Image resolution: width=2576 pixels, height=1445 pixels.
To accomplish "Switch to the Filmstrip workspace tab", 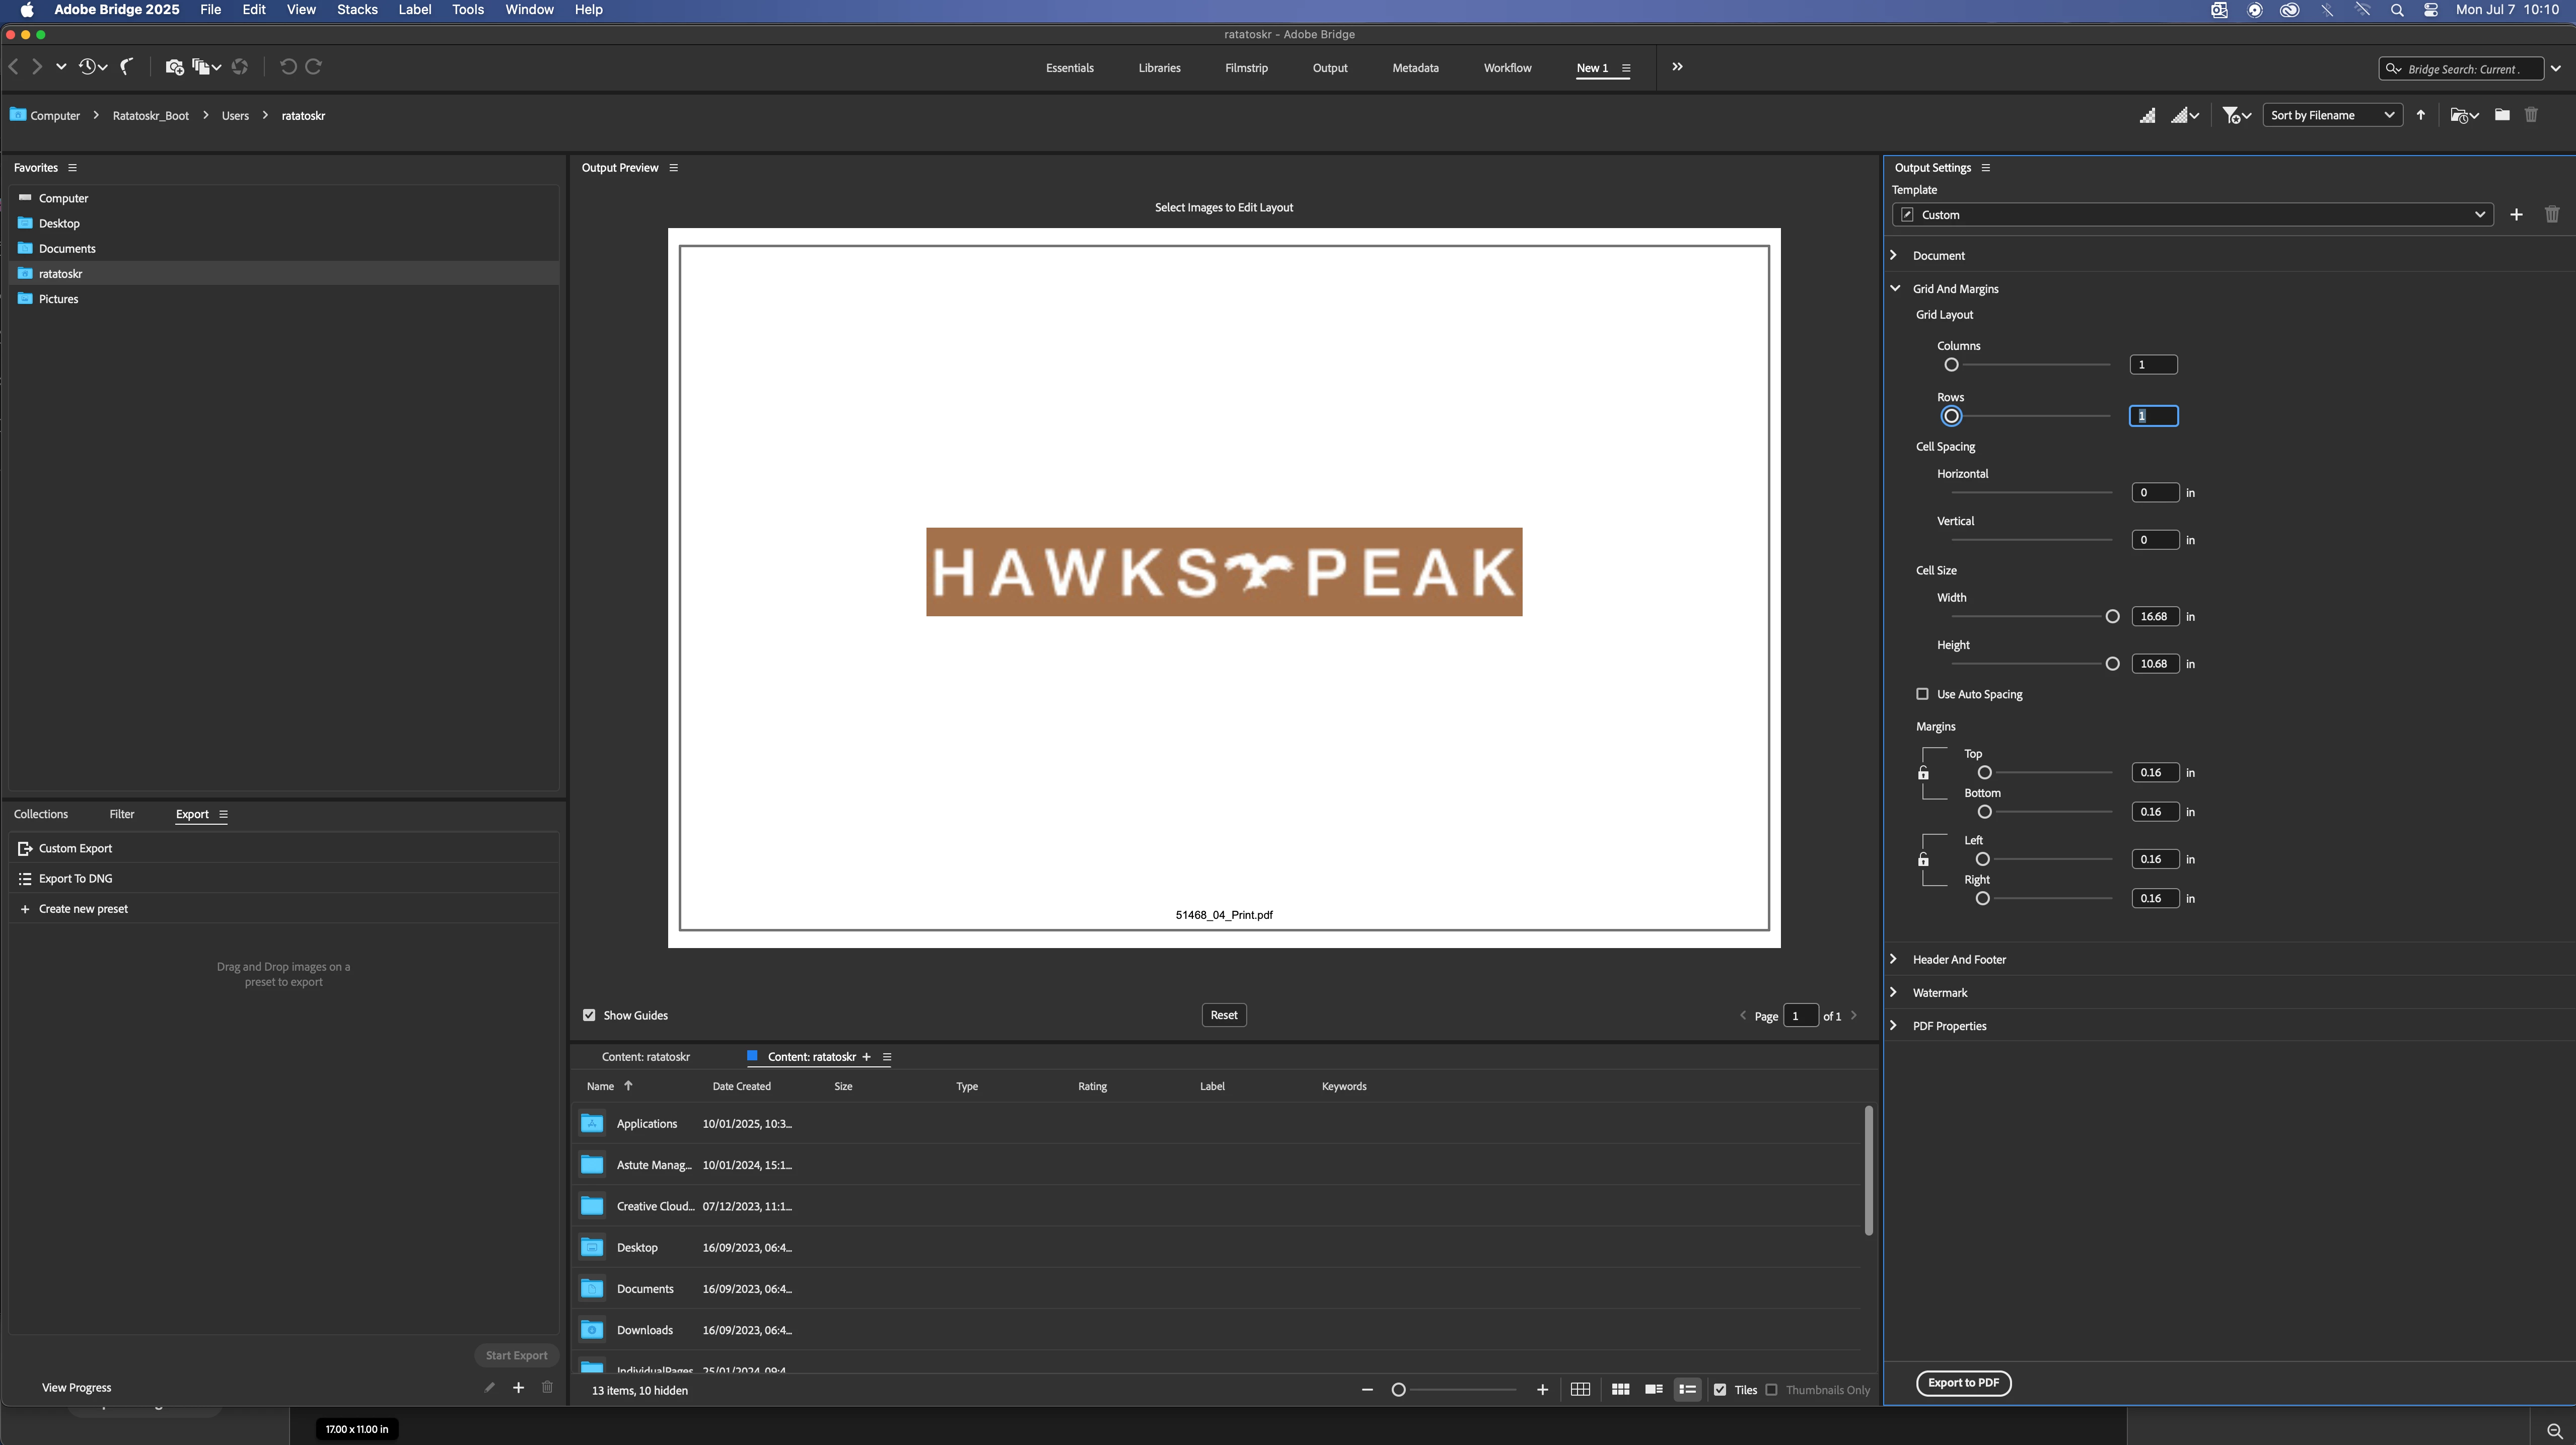I will click(1246, 68).
